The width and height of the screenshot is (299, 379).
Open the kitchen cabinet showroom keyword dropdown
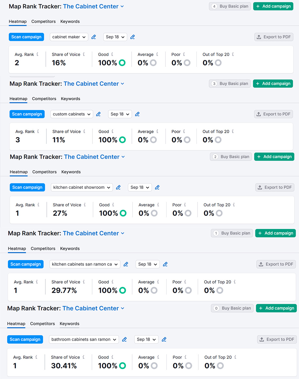click(x=81, y=187)
